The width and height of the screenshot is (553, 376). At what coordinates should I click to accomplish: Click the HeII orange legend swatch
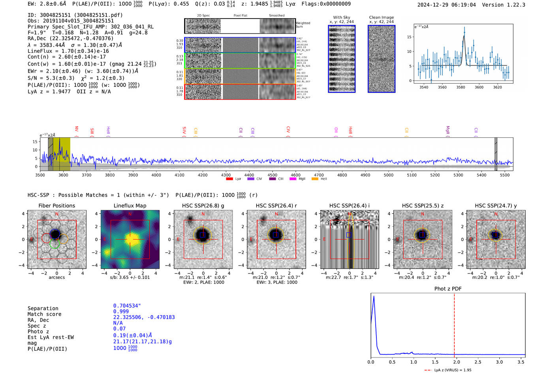(315, 179)
